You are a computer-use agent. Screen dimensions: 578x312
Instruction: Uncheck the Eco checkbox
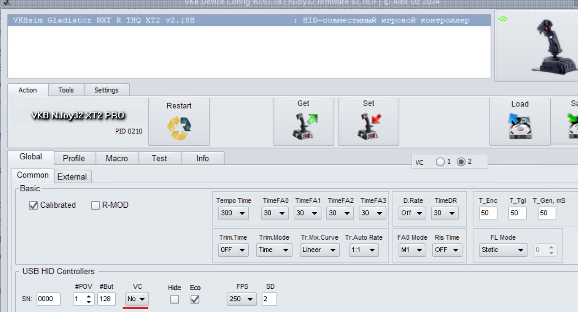coord(195,299)
